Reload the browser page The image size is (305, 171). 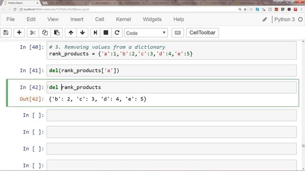[15, 9]
